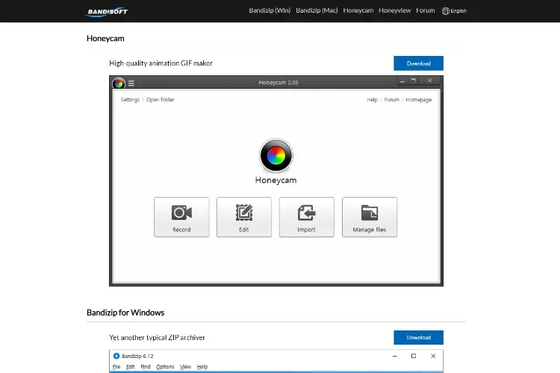Maximize the Bandizip window
The image size is (560, 373).
coord(414,356)
